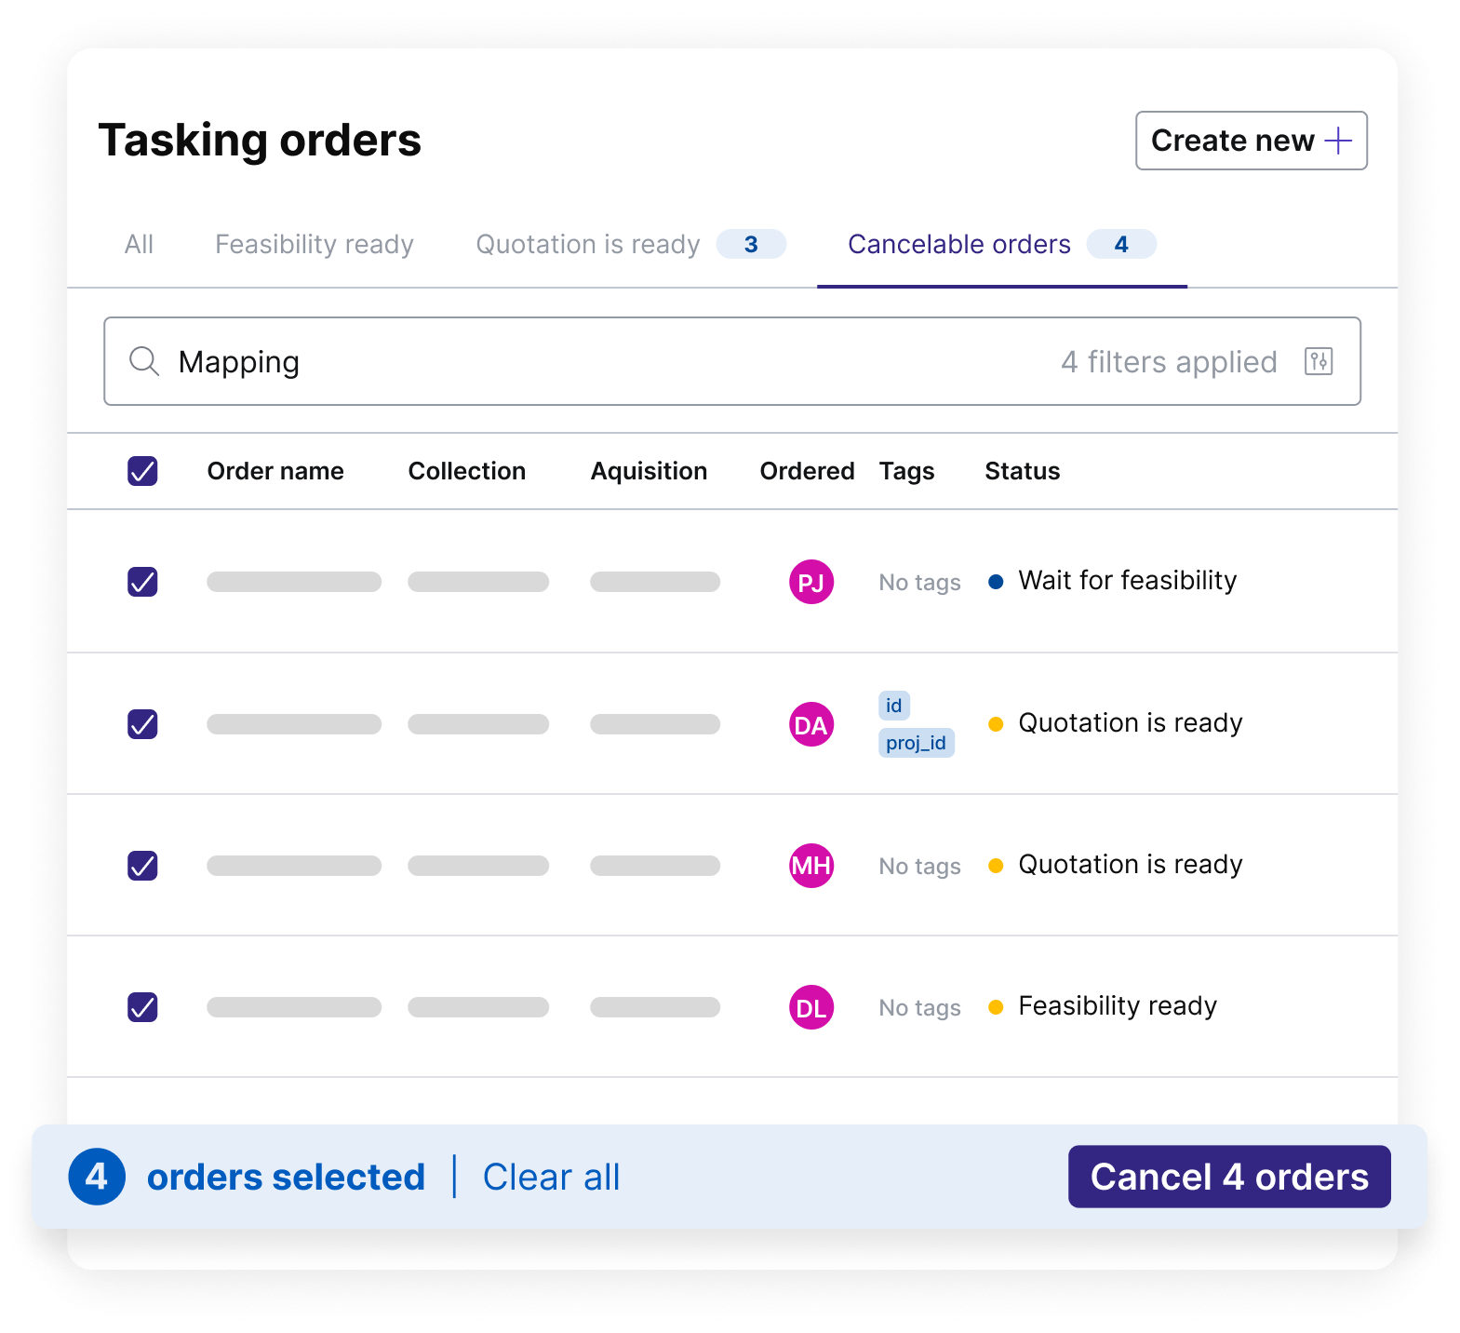Focus the Mapping search field
The width and height of the screenshot is (1460, 1333).
click(x=731, y=361)
